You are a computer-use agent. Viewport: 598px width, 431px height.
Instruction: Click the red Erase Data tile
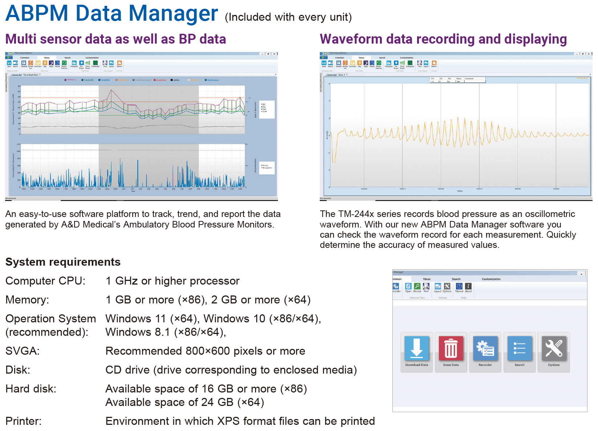(x=450, y=351)
